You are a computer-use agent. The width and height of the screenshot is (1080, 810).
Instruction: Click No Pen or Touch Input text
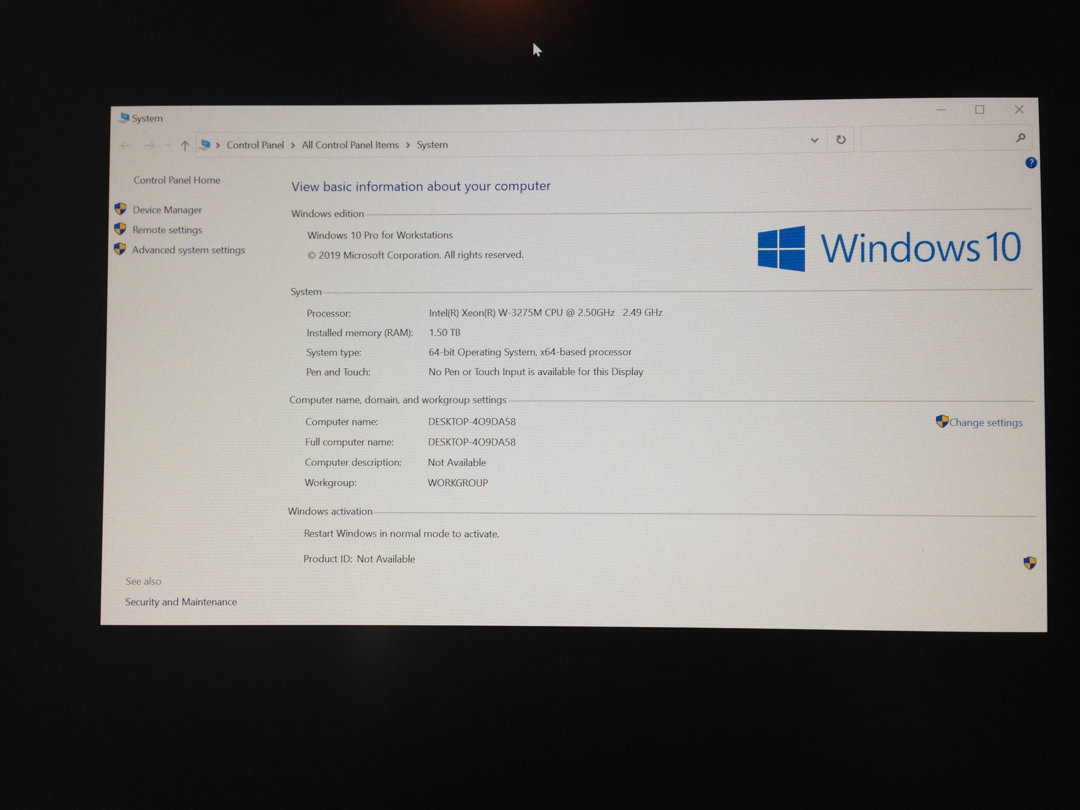(x=536, y=372)
